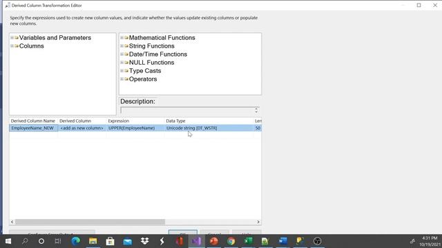Select the Mathematical Functions label

click(162, 38)
